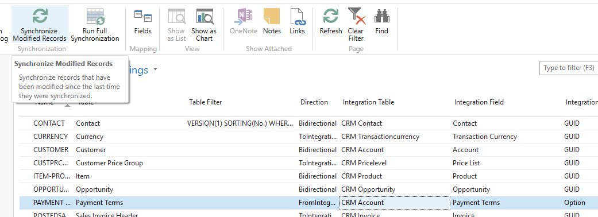Click the Item table cell
Image resolution: width=598 pixels, height=217 pixels.
tap(83, 176)
